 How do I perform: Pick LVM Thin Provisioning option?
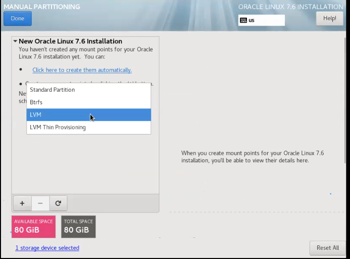[x=88, y=127]
